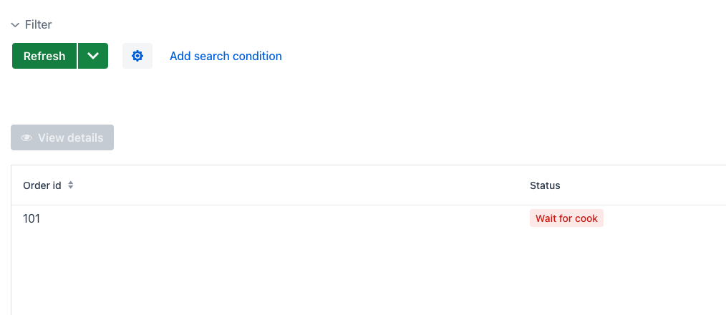Collapse the Filter panel chevron
The height and width of the screenshot is (315, 726).
tap(15, 25)
